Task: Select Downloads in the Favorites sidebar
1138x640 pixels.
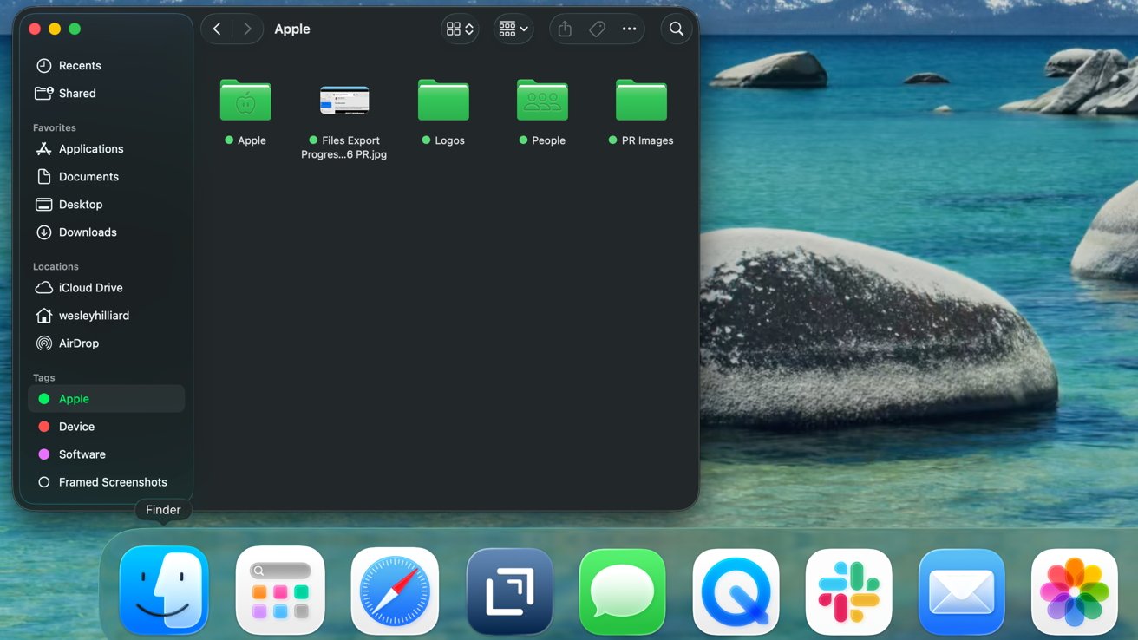Action: coord(87,232)
